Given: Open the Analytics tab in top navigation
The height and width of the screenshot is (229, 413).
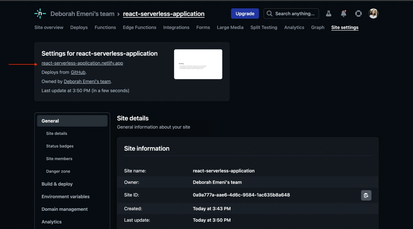Looking at the screenshot, I should click(294, 28).
